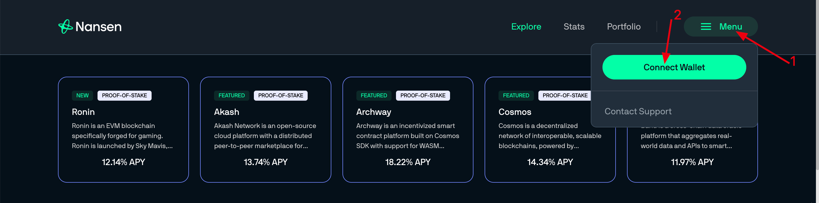Select the 12.14% APY Ronin rate
This screenshot has height=203, width=819.
click(x=123, y=162)
